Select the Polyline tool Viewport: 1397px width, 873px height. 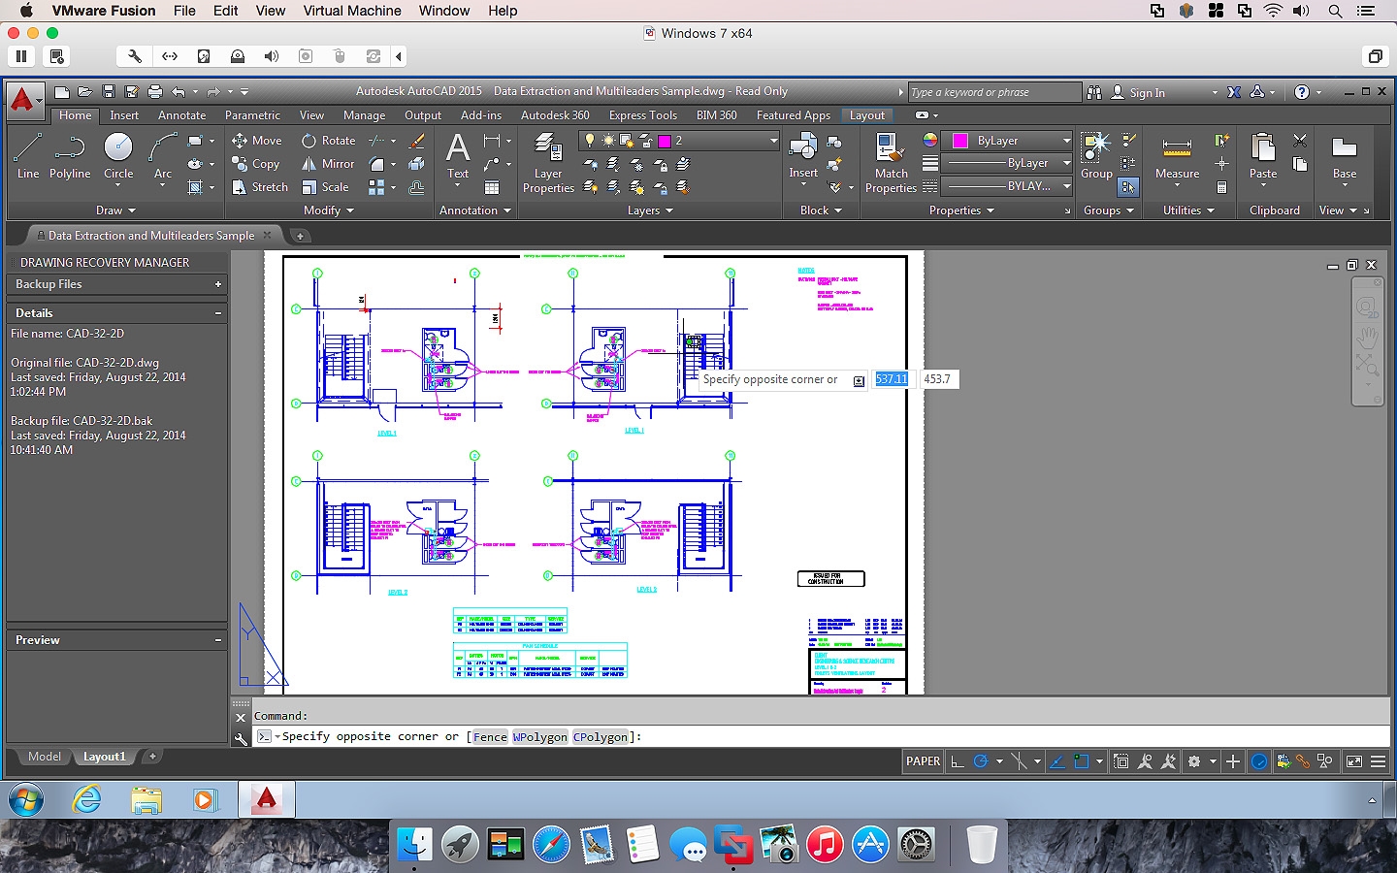coord(70,156)
